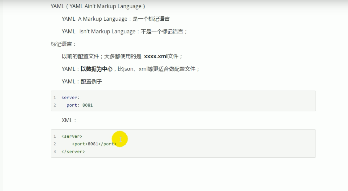Viewport: 348px width, 191px height.
Task: Click the value '8081' in YAML code block
Action: tap(87, 105)
